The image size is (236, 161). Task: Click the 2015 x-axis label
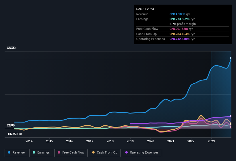coord(49,141)
